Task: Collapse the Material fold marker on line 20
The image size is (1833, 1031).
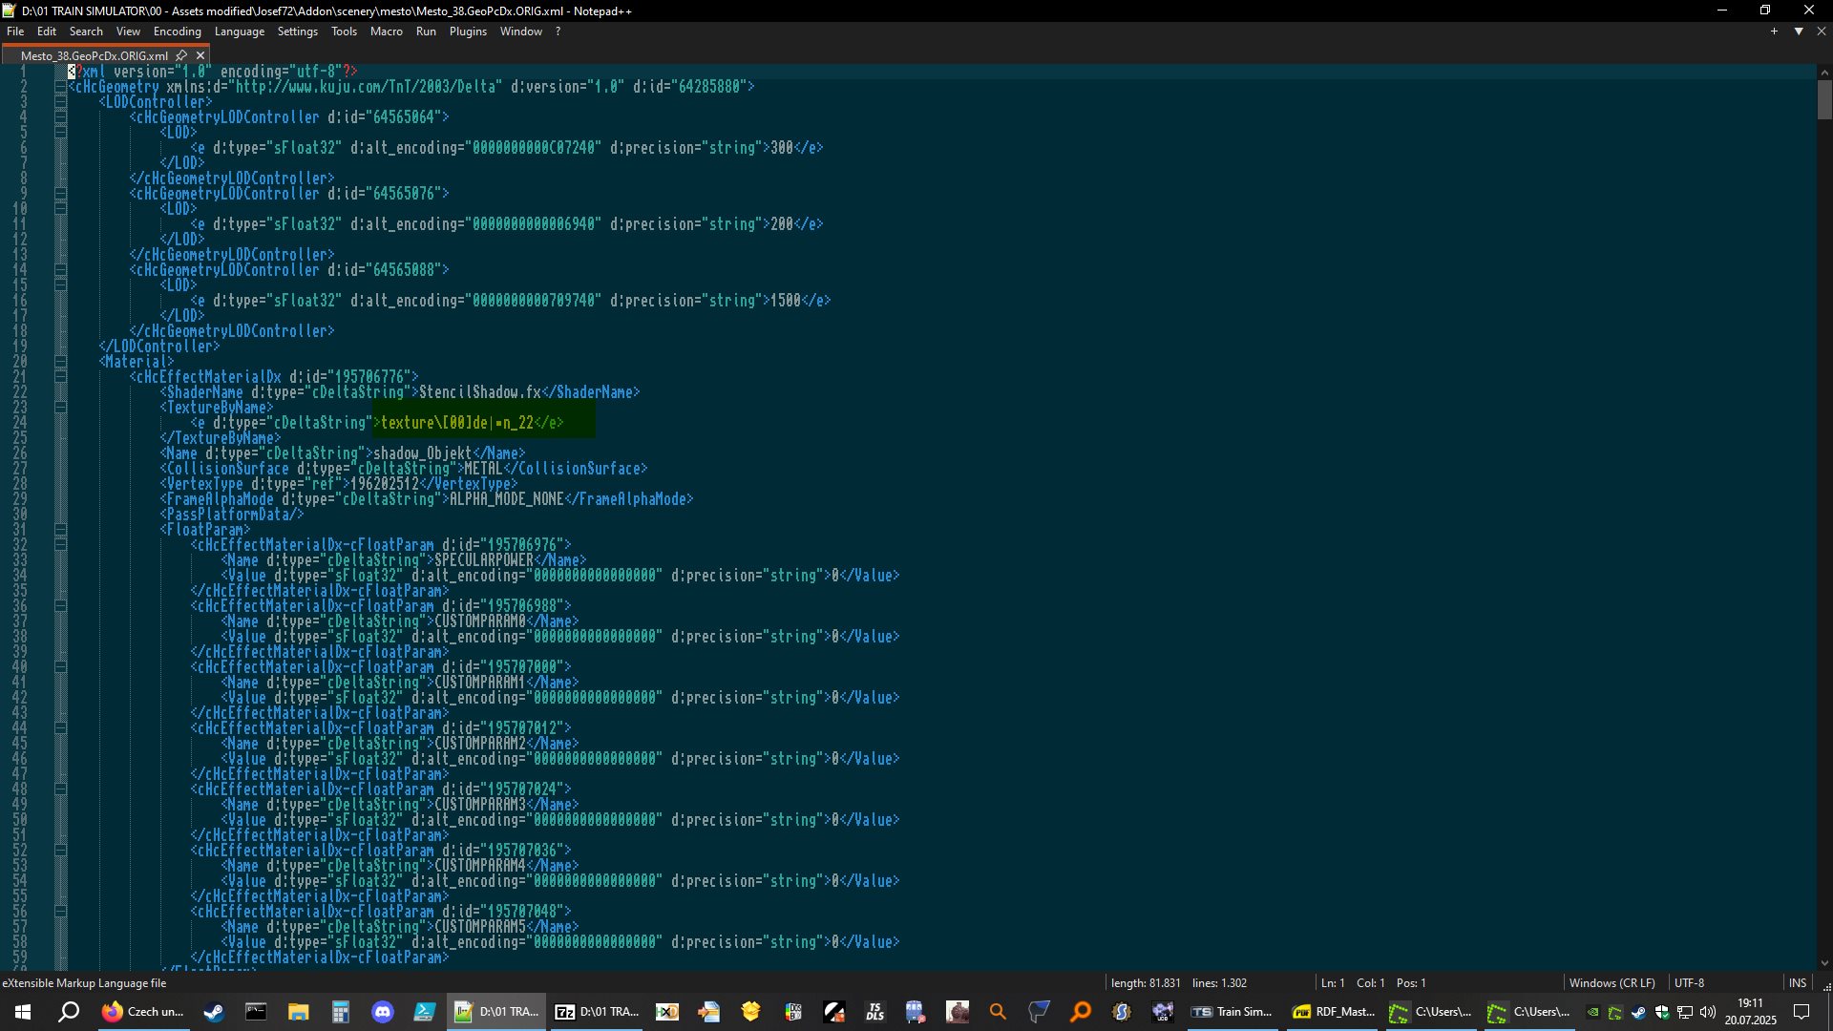Action: click(60, 362)
